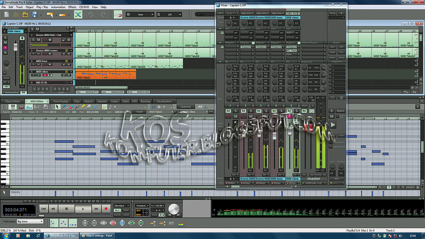Open the drum editor icon
Image resolution: width=425 pixels, height=239 pixels.
21,107
